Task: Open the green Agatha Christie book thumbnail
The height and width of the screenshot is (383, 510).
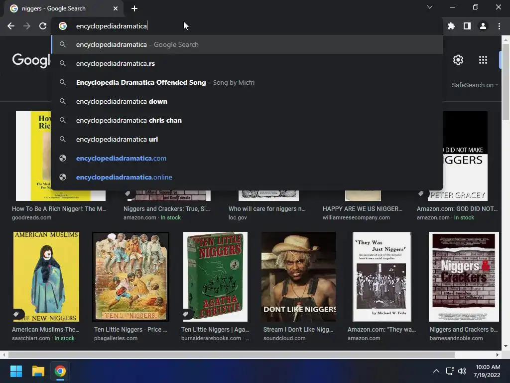Action: [215, 276]
